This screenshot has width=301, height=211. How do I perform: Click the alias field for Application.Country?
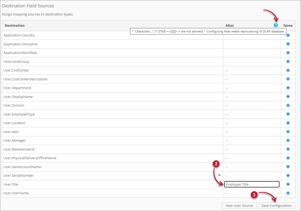pyautogui.click(x=251, y=35)
